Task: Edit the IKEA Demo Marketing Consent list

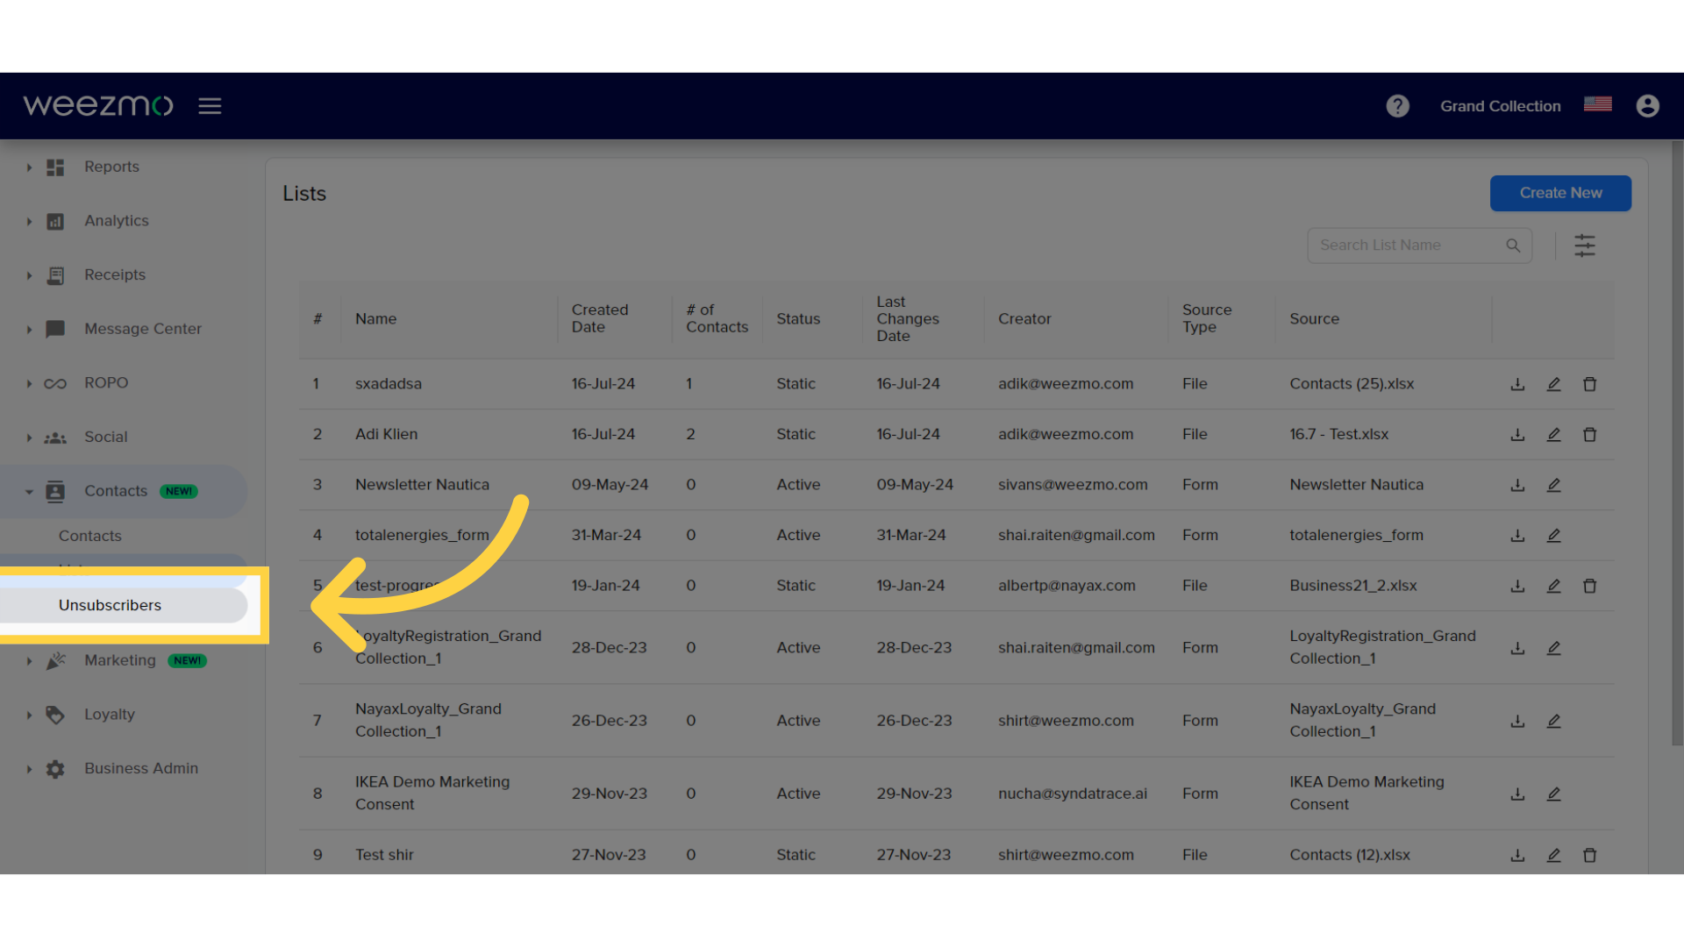Action: coord(1553,794)
